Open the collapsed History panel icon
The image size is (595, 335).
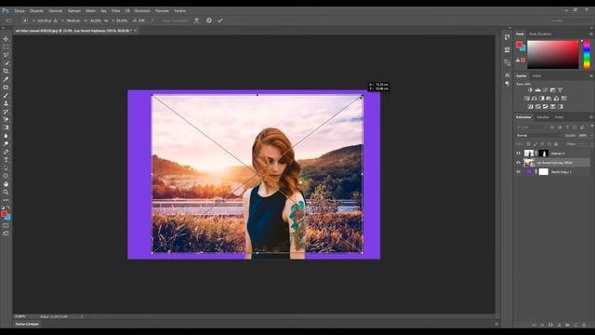(x=508, y=37)
